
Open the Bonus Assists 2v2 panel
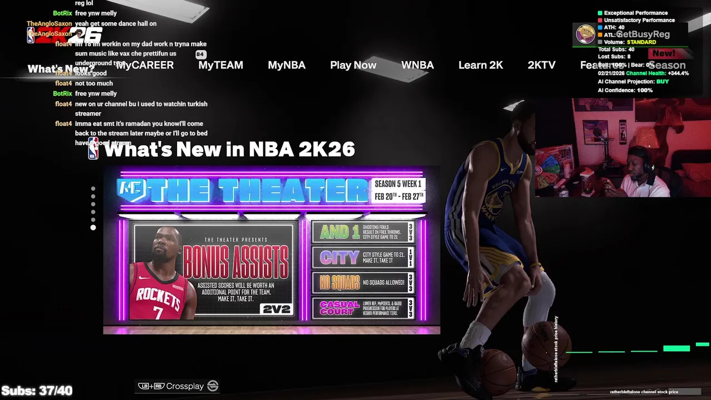(213, 271)
